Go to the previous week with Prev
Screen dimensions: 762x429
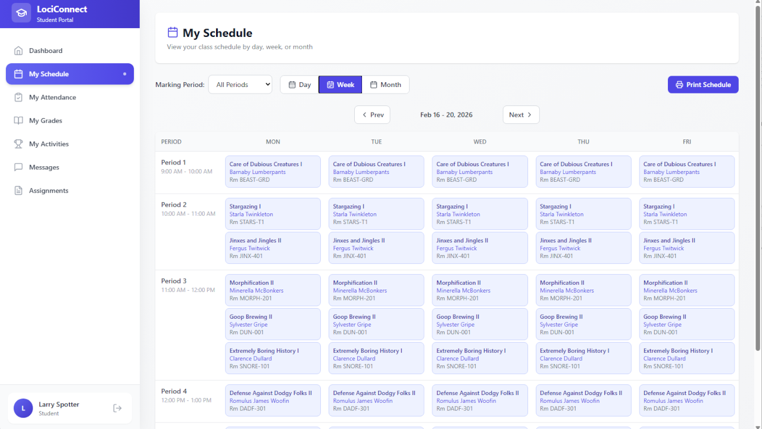[372, 115]
